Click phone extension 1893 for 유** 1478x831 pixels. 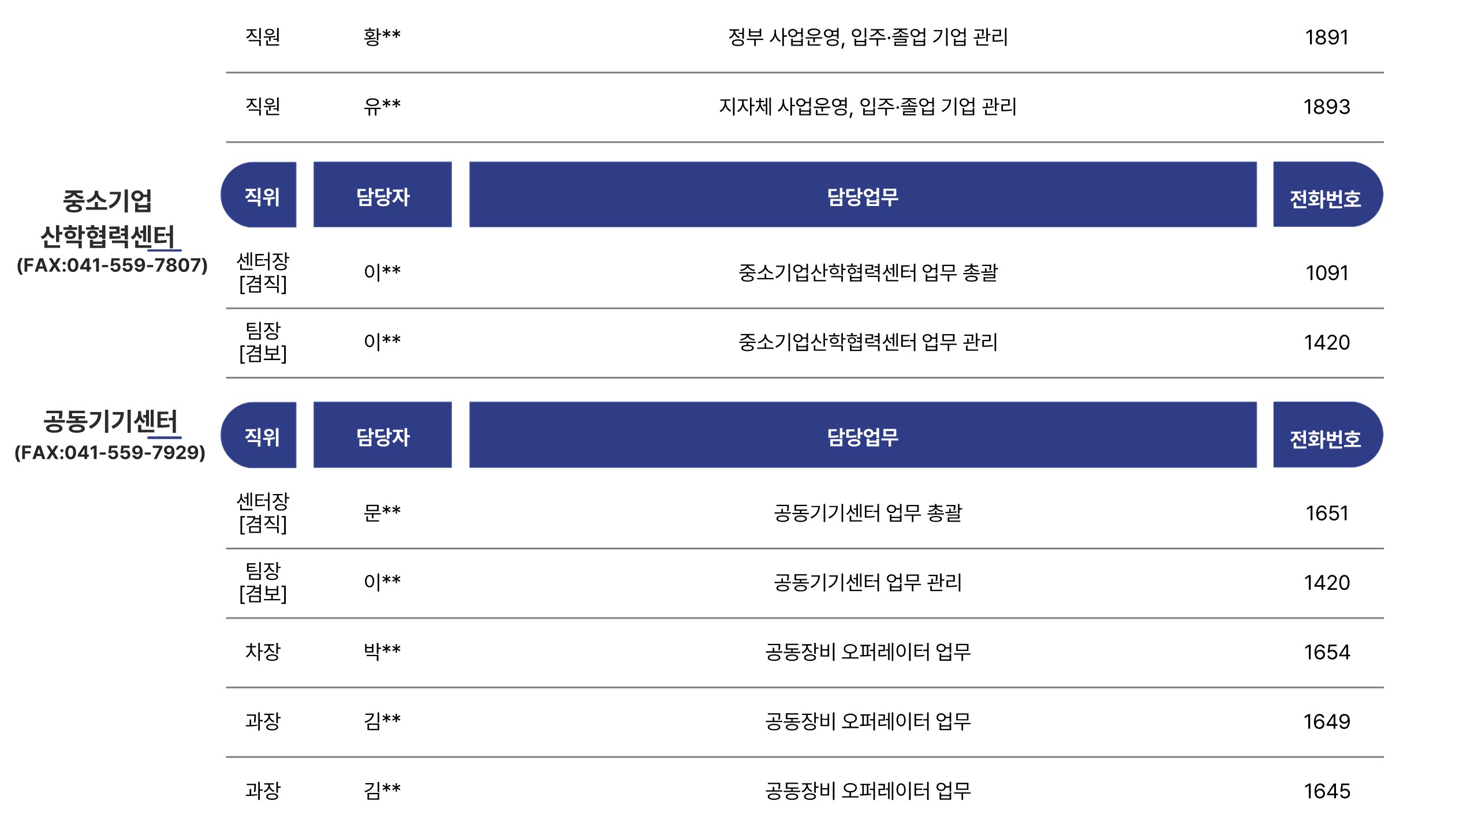[x=1327, y=107]
